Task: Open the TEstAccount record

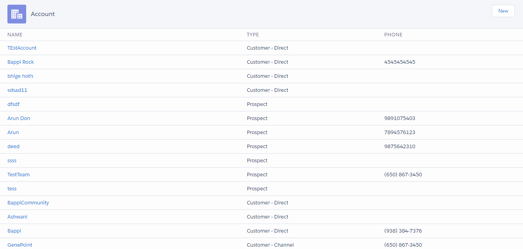Action: coord(22,48)
